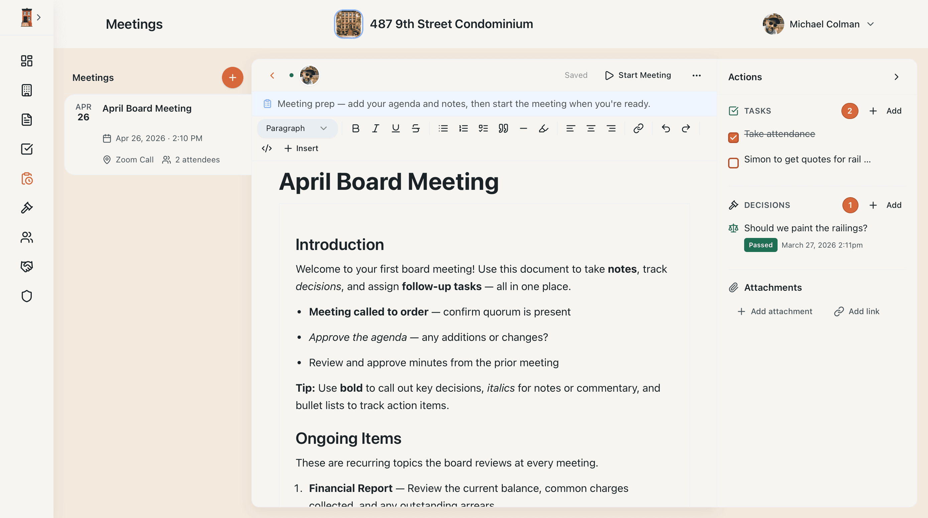Open the People icon in the sidebar
The image size is (928, 518).
click(27, 237)
